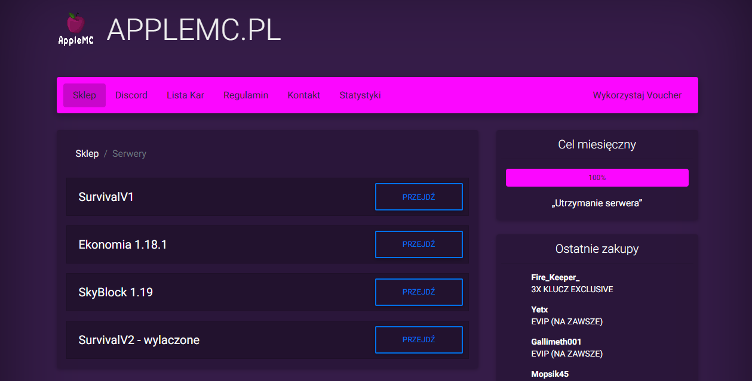The width and height of the screenshot is (752, 381).
Task: Open the Discord menu link
Action: point(131,95)
